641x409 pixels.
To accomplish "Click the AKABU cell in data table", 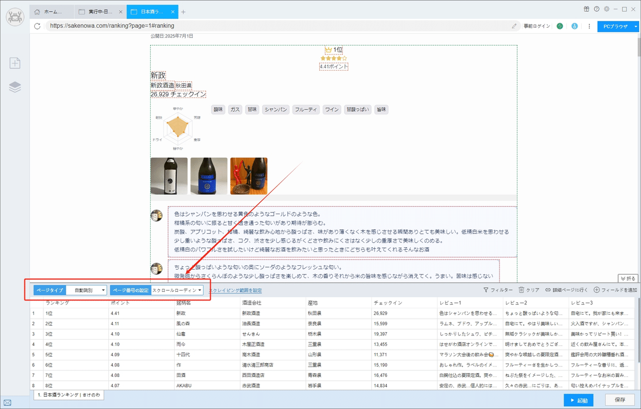I will click(x=207, y=384).
